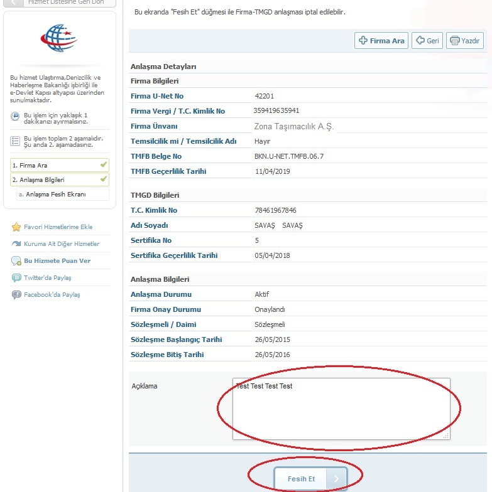Image resolution: width=492 pixels, height=492 pixels.
Task: Share via the Twitter speech bubble icon
Action: 16,278
